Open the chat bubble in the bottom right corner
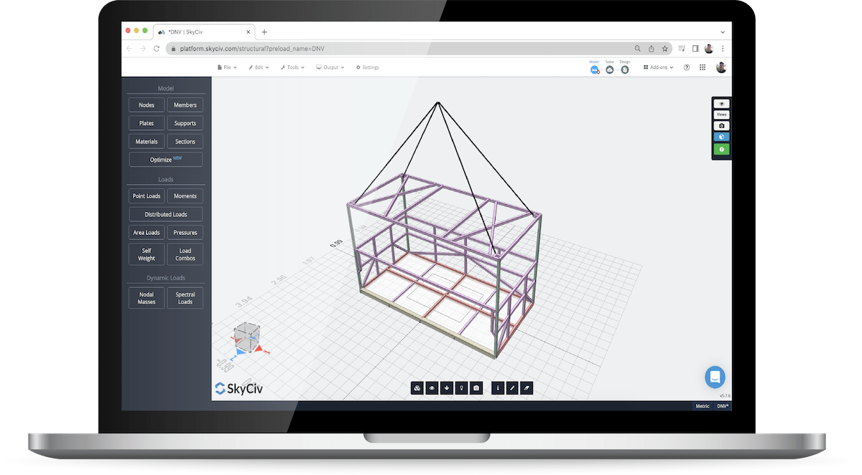This screenshot has height=475, width=862. tap(715, 377)
